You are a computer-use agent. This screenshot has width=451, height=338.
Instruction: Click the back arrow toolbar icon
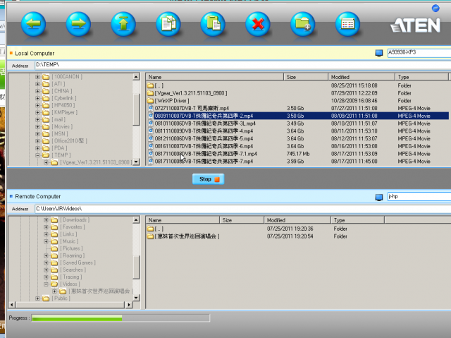[x=33, y=24]
